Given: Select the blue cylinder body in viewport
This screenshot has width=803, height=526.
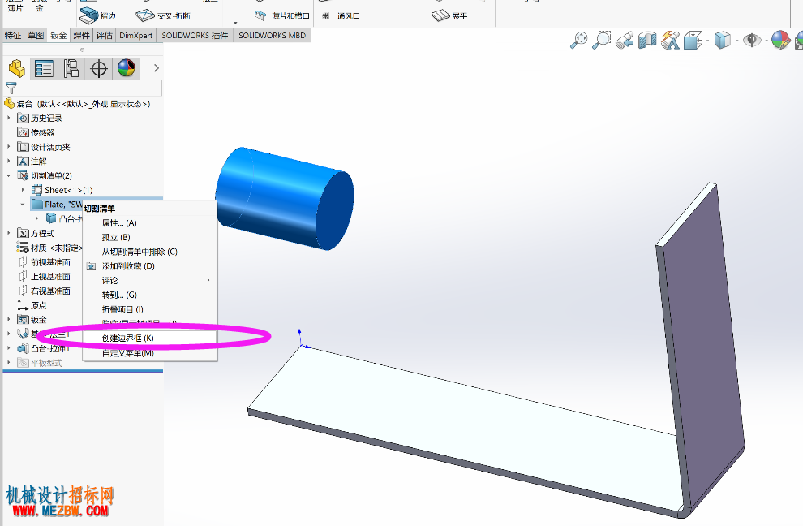Looking at the screenshot, I should (284, 199).
